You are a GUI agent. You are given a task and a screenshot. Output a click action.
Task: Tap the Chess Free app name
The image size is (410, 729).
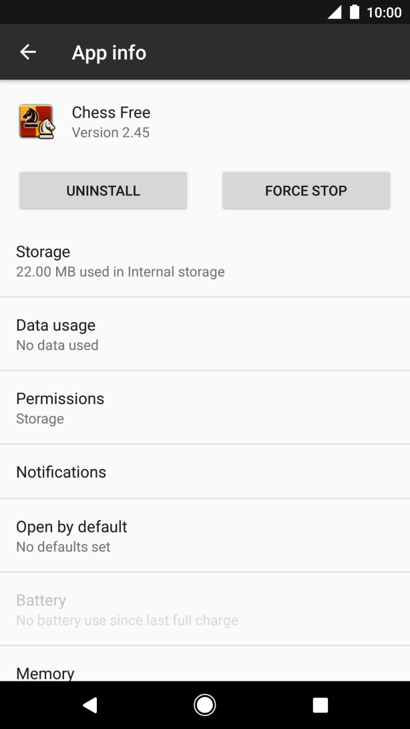click(111, 112)
